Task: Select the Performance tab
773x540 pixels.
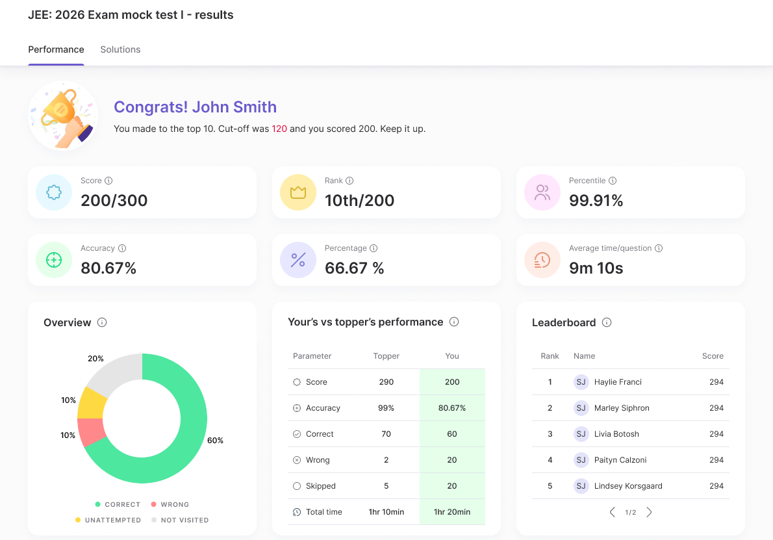Action: coord(56,49)
